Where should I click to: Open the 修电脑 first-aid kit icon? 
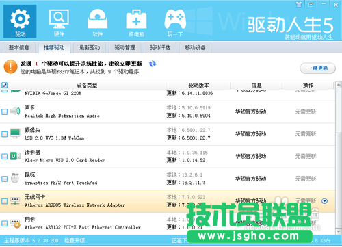[x=136, y=22]
